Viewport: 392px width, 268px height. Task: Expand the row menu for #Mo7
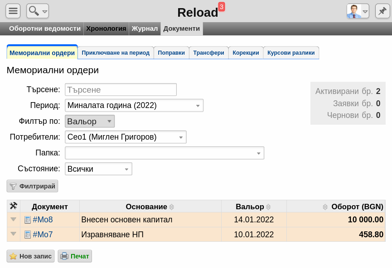14,234
